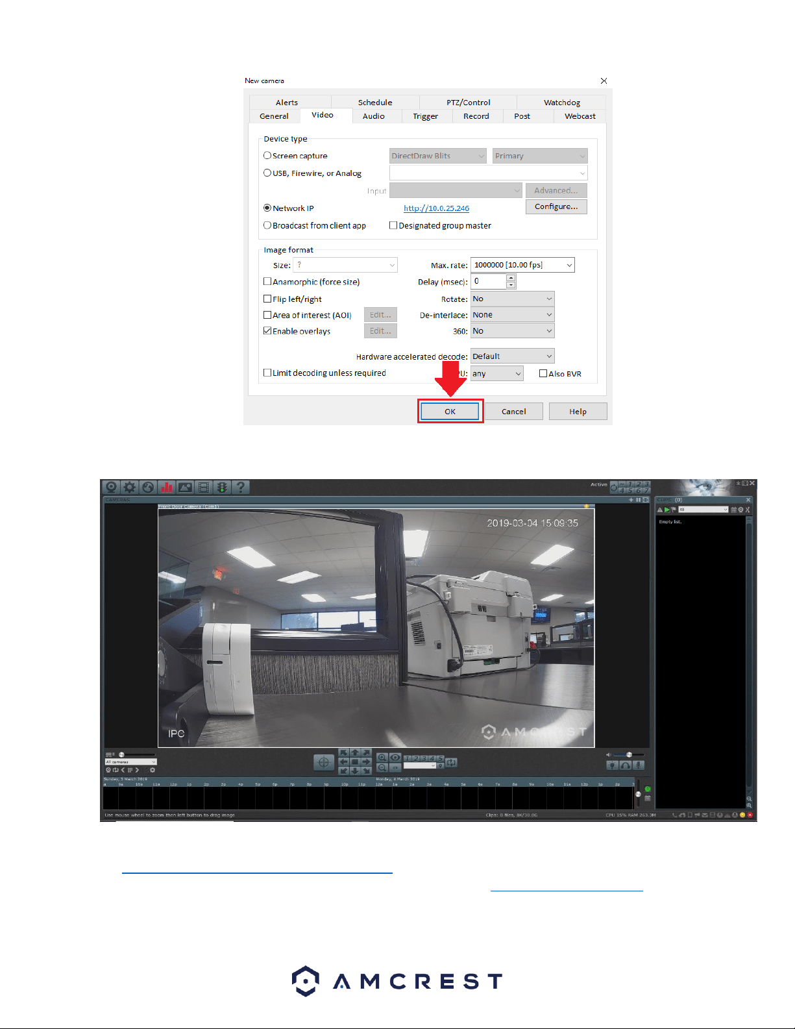Select the Network IP radio button
795x1029 pixels.
point(267,208)
